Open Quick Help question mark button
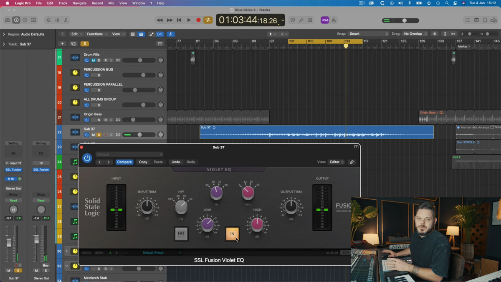 coord(25,20)
